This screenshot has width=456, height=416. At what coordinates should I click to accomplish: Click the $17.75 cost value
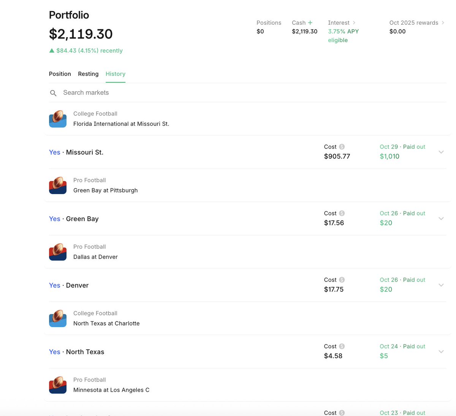[x=334, y=289]
